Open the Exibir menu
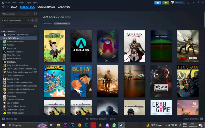Screen dimensions: 205x128 coord(14,3)
